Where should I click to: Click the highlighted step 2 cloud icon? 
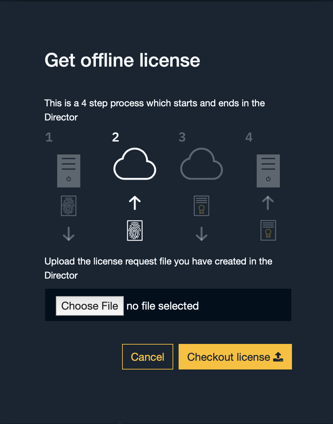point(135,164)
